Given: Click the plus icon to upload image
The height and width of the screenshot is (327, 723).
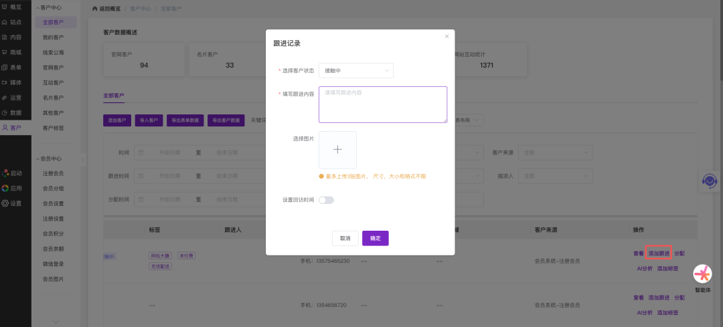Looking at the screenshot, I should pyautogui.click(x=337, y=150).
